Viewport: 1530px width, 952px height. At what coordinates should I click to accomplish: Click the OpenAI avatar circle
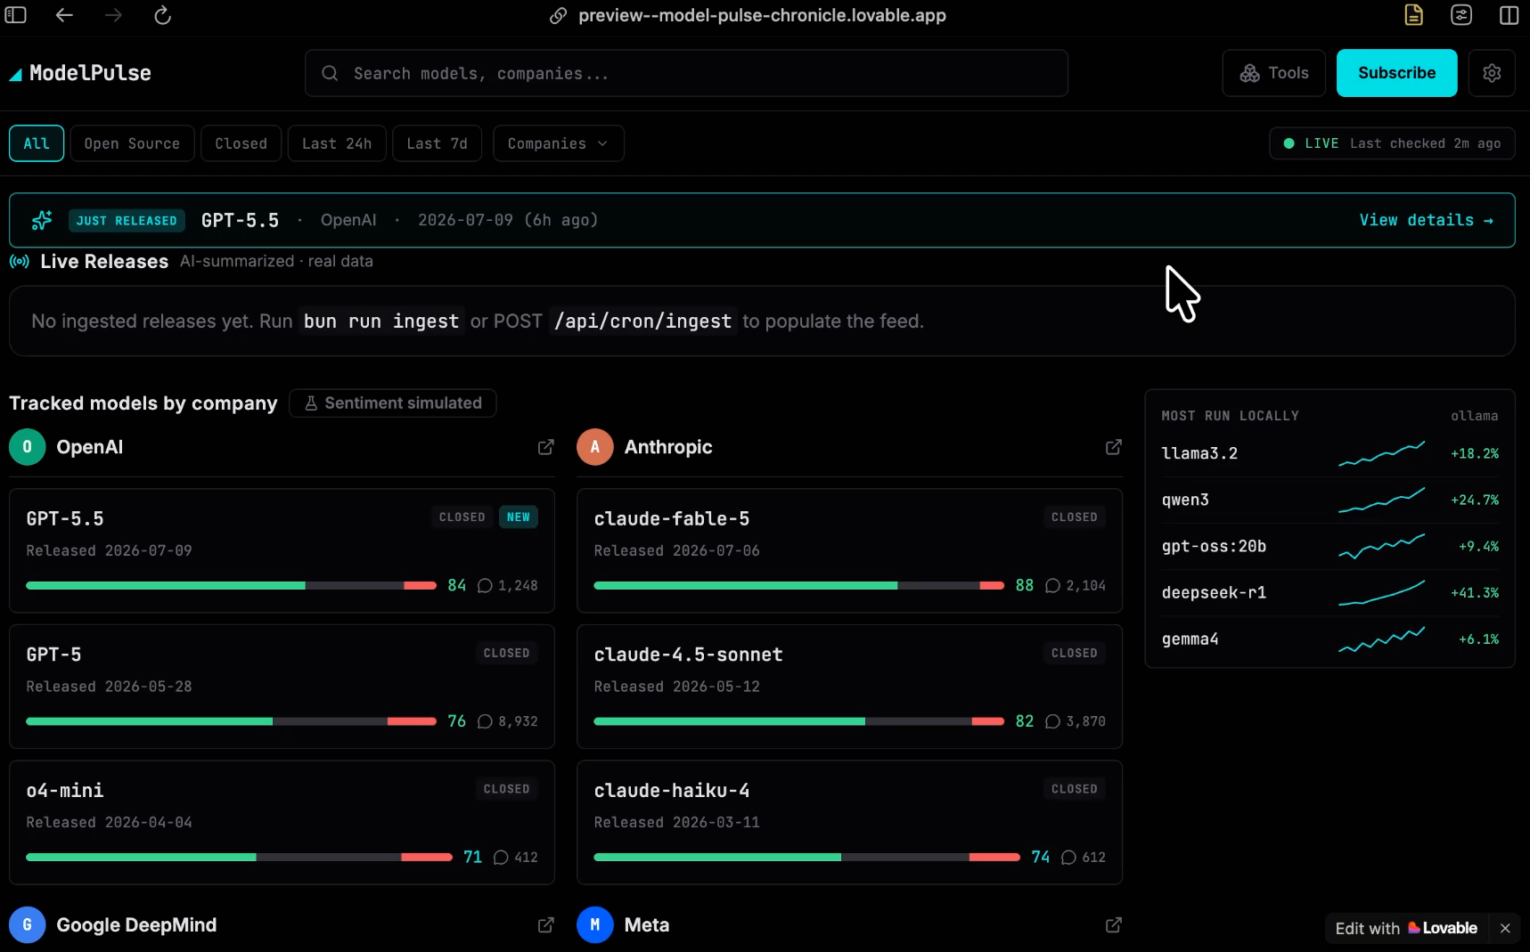[28, 447]
